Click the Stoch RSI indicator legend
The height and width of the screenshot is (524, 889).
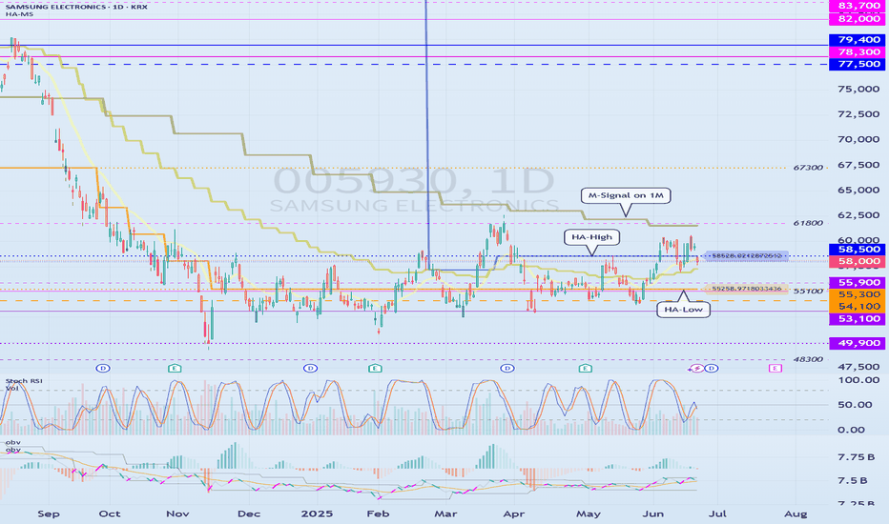24,381
